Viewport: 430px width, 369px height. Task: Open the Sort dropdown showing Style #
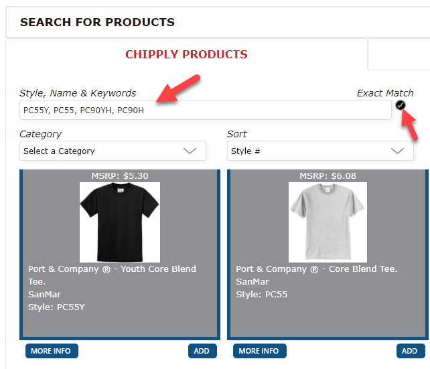click(320, 151)
